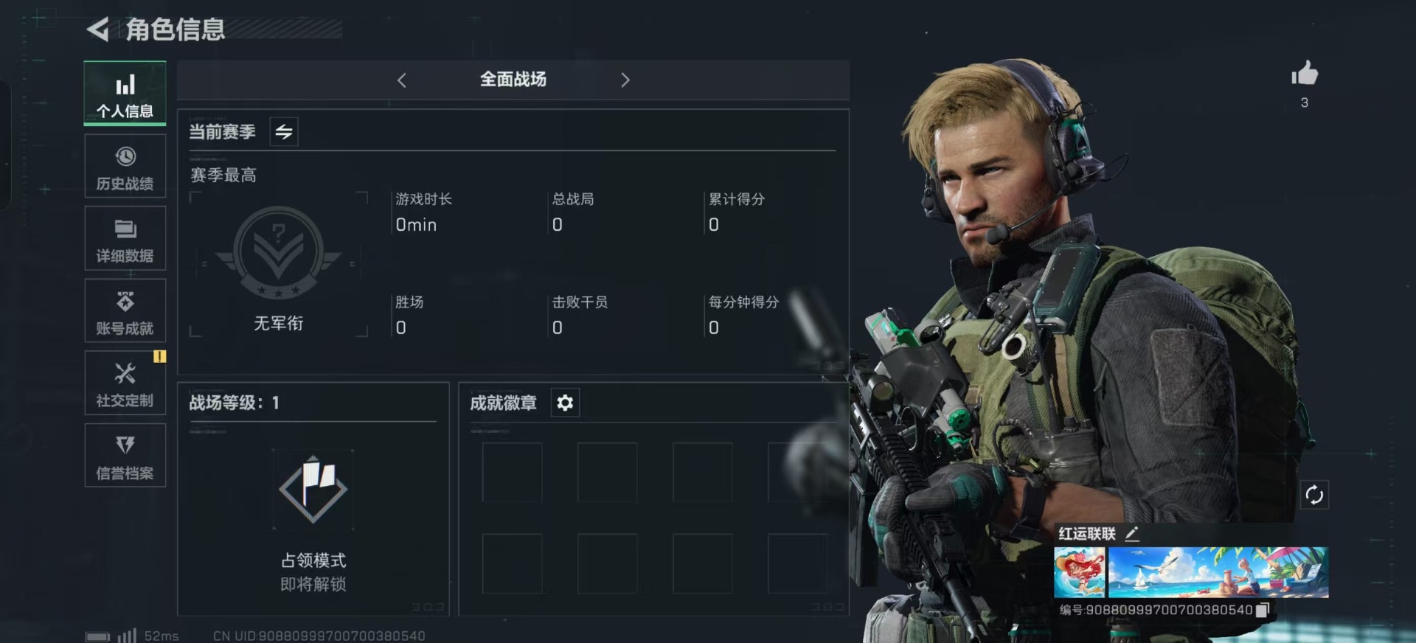Click the 无军衔 rank badge emblem
This screenshot has width=1416, height=643.
(278, 252)
